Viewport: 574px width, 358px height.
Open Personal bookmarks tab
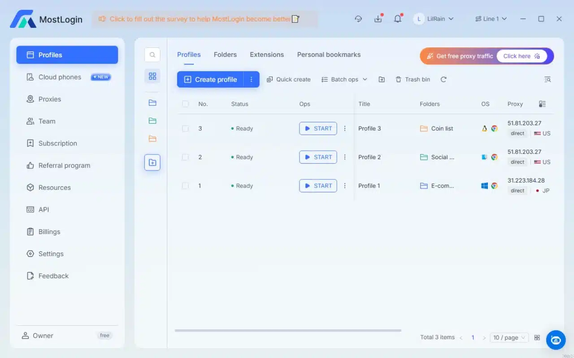(x=329, y=55)
